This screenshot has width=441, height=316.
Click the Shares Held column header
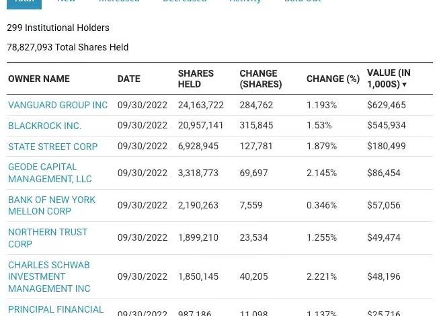[196, 79]
